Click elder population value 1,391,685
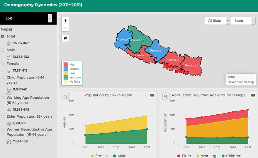Viewport: 258px width, 158px height. (x=20, y=123)
